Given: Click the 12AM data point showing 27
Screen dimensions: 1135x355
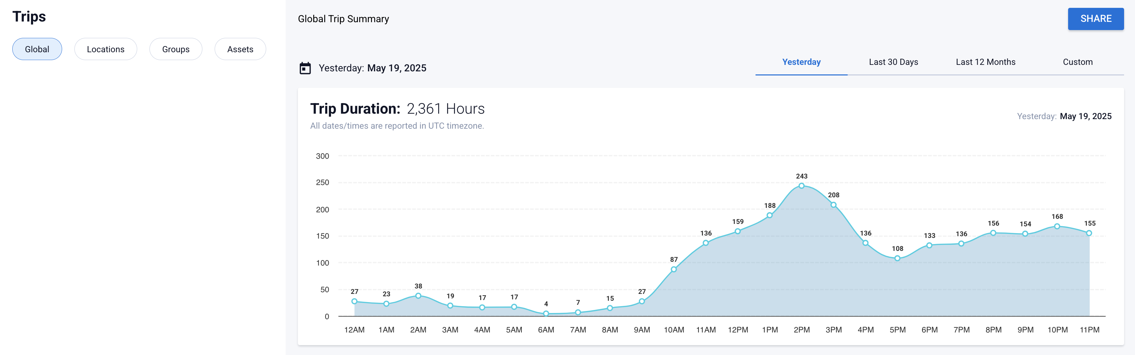Looking at the screenshot, I should tap(354, 301).
